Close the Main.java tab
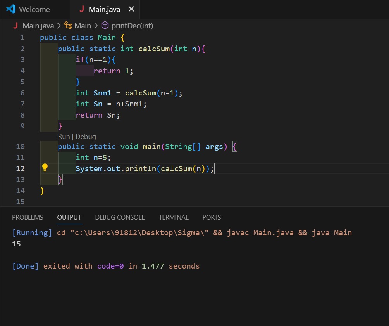The image size is (389, 326). [131, 9]
